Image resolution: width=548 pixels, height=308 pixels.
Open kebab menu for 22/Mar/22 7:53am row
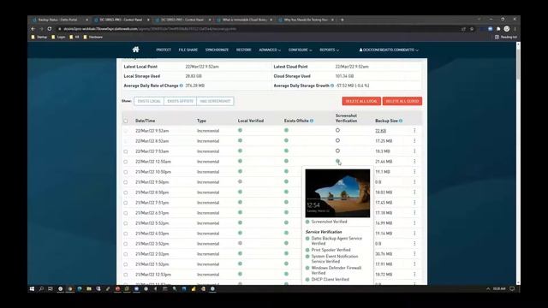click(414, 151)
